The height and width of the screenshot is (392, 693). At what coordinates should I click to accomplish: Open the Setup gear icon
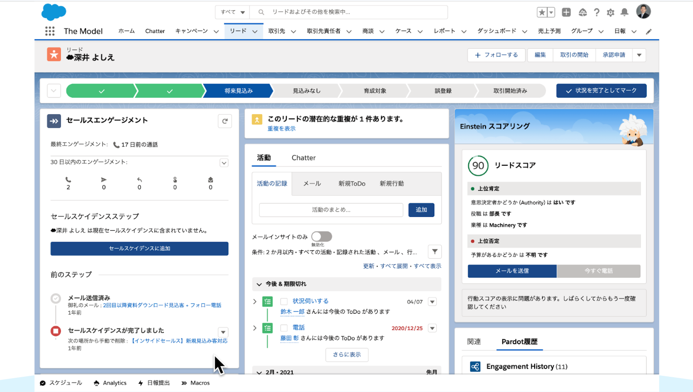point(611,12)
